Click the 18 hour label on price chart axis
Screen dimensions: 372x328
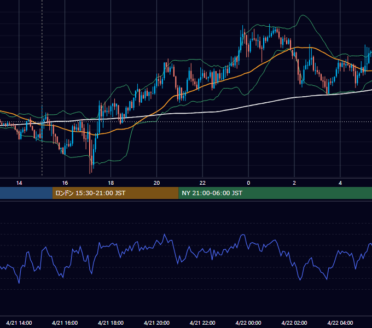111,183
